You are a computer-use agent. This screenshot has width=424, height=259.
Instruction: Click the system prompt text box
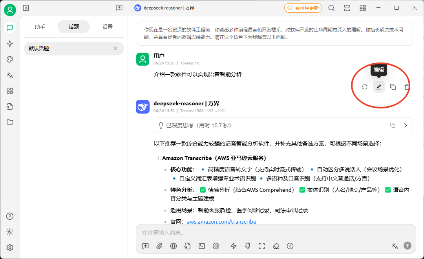(274, 33)
